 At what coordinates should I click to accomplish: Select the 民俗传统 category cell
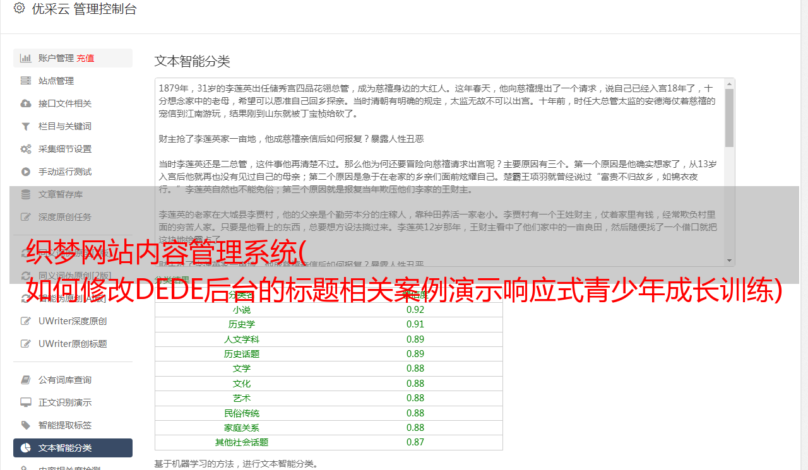pos(242,413)
